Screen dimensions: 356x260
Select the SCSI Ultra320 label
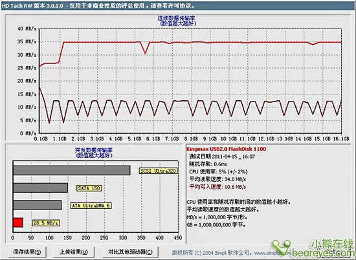click(158, 171)
